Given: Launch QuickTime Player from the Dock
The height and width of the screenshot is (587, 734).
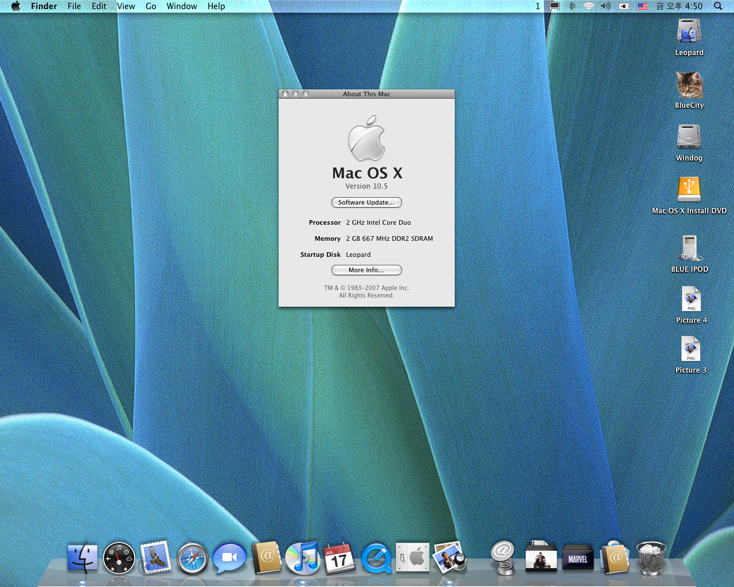Looking at the screenshot, I should click(x=377, y=559).
